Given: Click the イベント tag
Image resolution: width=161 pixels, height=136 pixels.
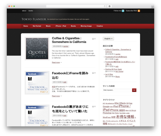Looking at the screenshot, I should [x=131, y=121].
